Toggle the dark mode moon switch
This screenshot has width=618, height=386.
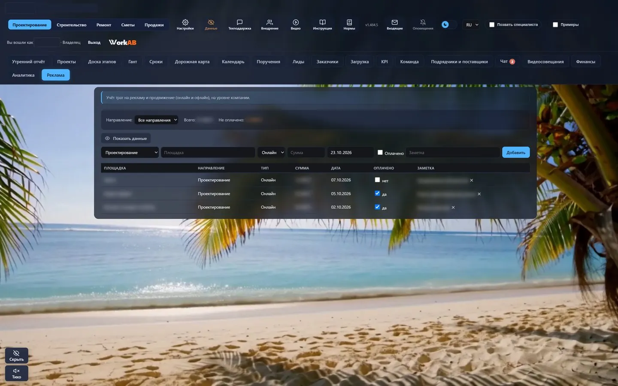(x=449, y=24)
